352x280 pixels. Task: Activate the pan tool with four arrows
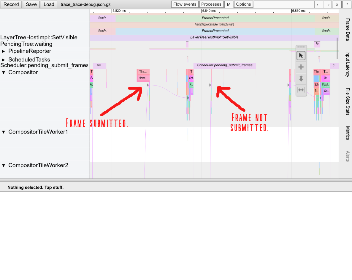301,67
